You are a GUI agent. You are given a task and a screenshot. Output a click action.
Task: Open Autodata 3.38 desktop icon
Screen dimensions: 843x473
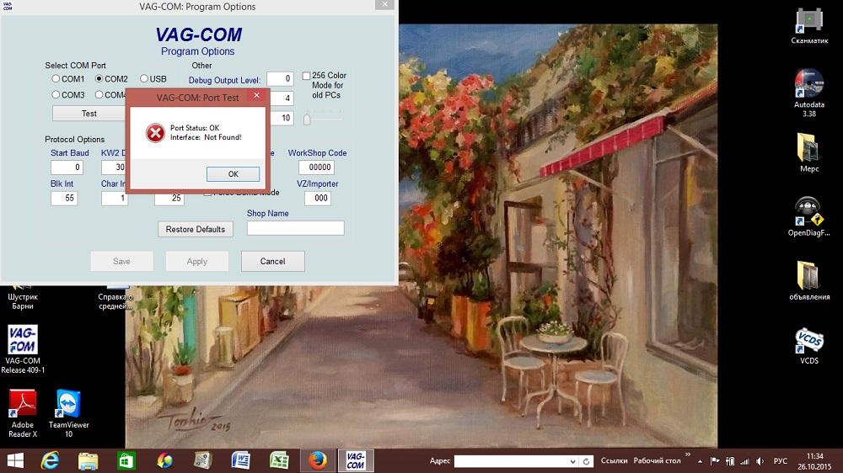click(x=809, y=94)
